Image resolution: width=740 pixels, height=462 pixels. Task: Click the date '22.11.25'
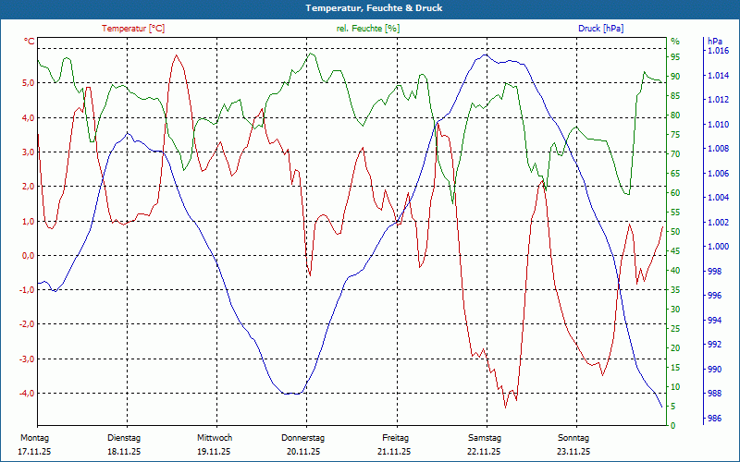[x=484, y=452]
